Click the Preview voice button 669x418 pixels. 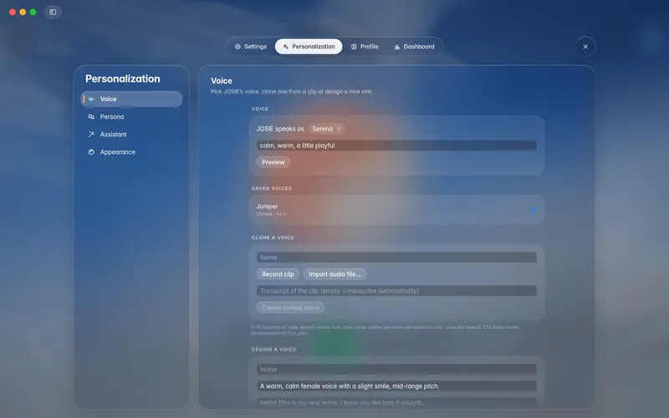click(273, 162)
